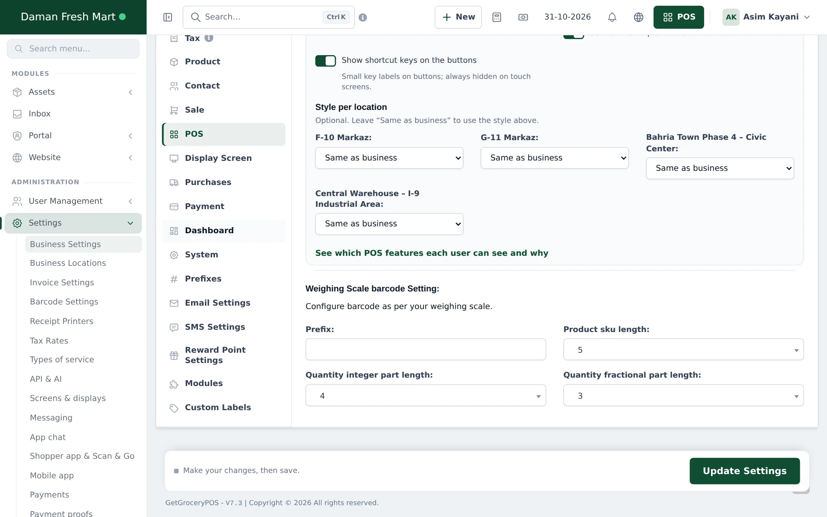Click the Website globe icon in the sidebar
827x517 pixels.
point(17,158)
